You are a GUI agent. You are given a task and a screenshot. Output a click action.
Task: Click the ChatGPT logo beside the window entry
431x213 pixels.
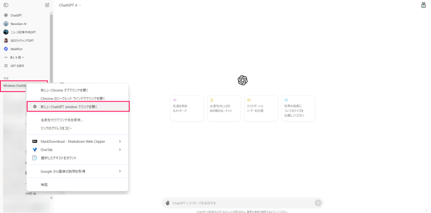click(35, 107)
